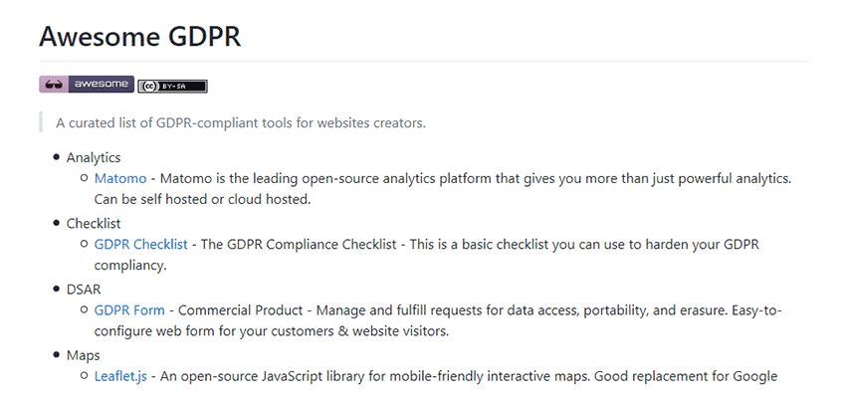Select the Checklist category list item

94,223
